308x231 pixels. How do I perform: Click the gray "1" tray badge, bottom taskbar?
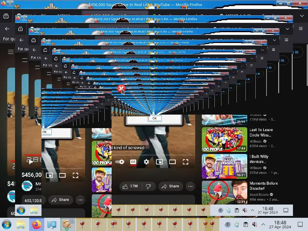pyautogui.click(x=227, y=224)
